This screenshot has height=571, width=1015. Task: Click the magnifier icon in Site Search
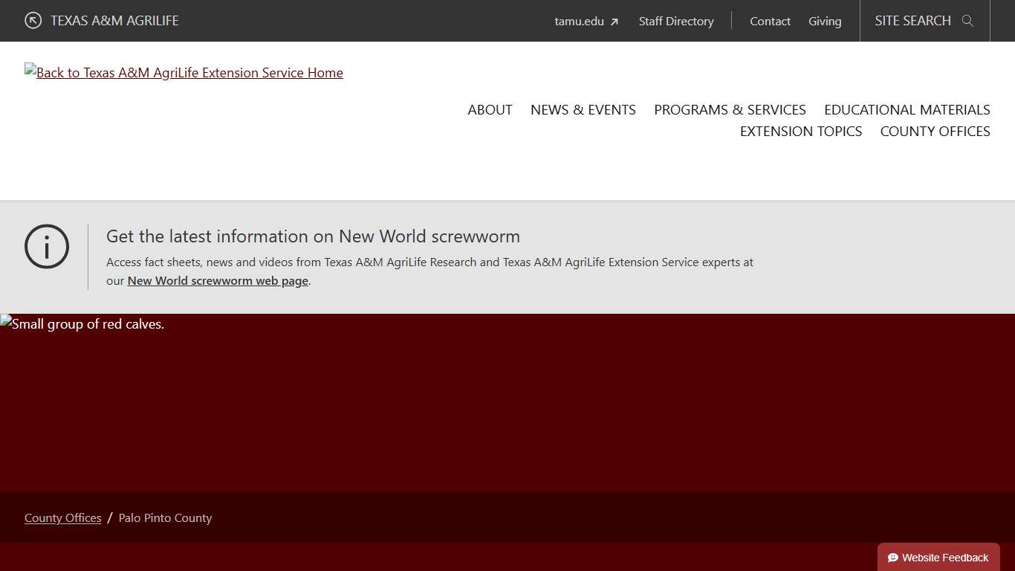(967, 21)
